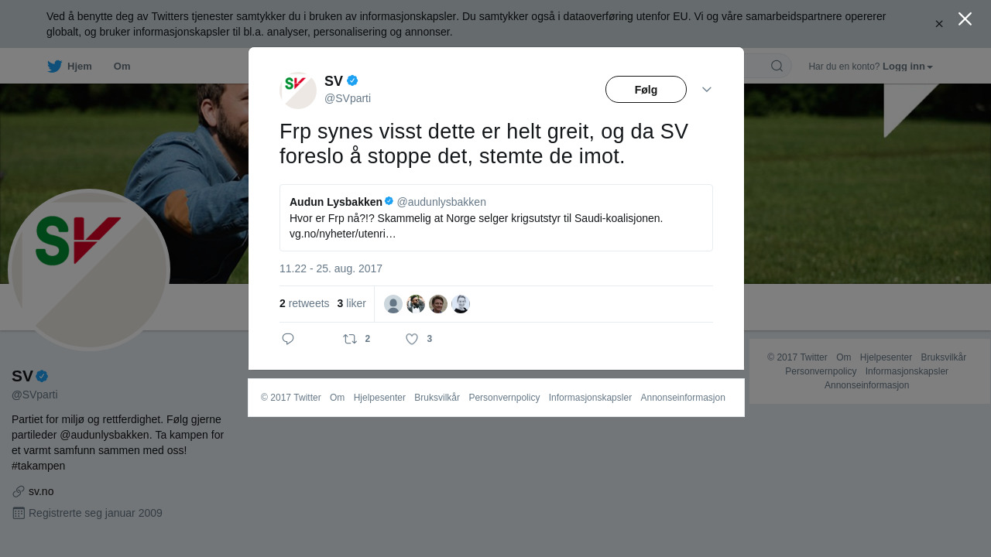Close the tweet overlay with large X
991x557 pixels.
point(965,19)
